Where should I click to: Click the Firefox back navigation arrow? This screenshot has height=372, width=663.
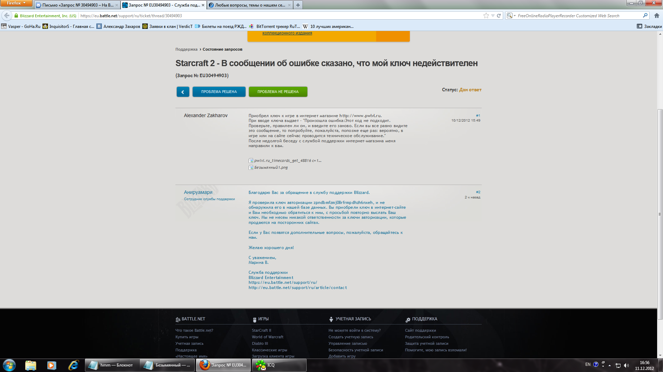pos(7,15)
